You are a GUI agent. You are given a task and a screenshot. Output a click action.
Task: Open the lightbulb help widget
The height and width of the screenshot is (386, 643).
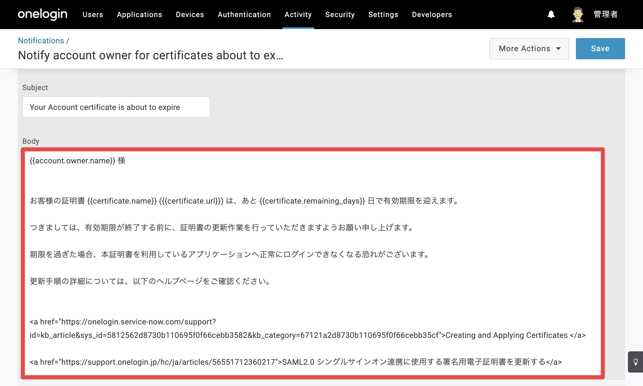click(x=635, y=362)
